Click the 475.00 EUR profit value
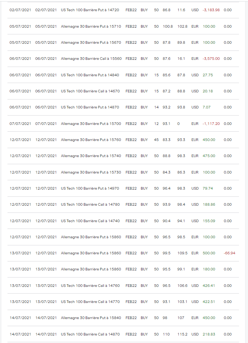This screenshot has width=248, height=343. (x=209, y=156)
